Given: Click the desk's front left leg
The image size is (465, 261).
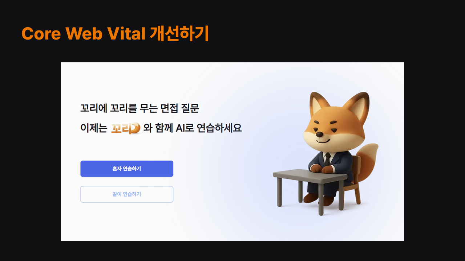Looking at the screenshot, I should 279,192.
